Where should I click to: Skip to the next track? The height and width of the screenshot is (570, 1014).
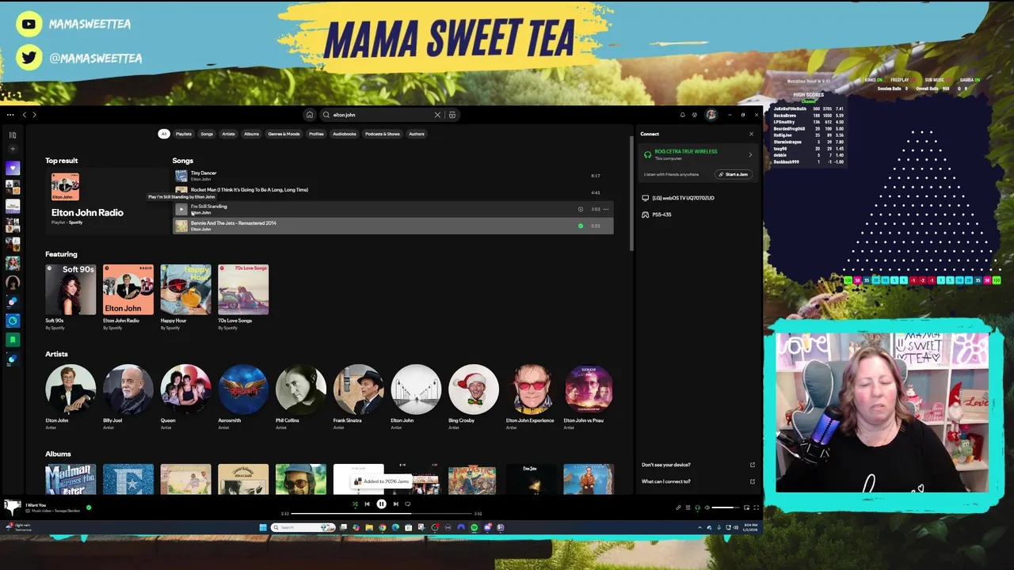tap(395, 503)
